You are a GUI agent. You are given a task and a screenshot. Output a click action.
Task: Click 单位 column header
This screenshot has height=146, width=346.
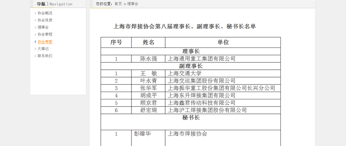(x=223, y=42)
